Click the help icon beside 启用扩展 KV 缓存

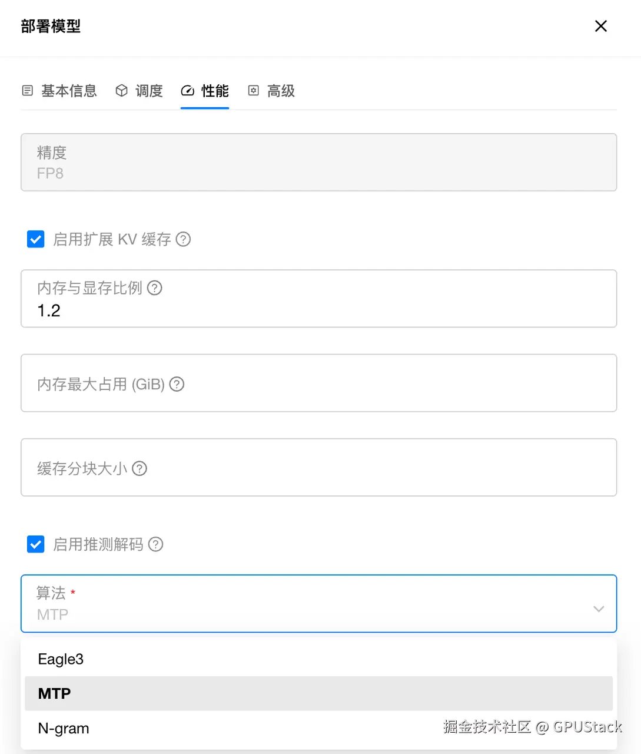click(x=184, y=239)
